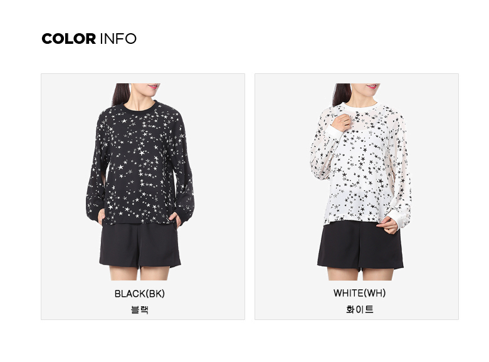Click the word INFO in heading

click(118, 39)
